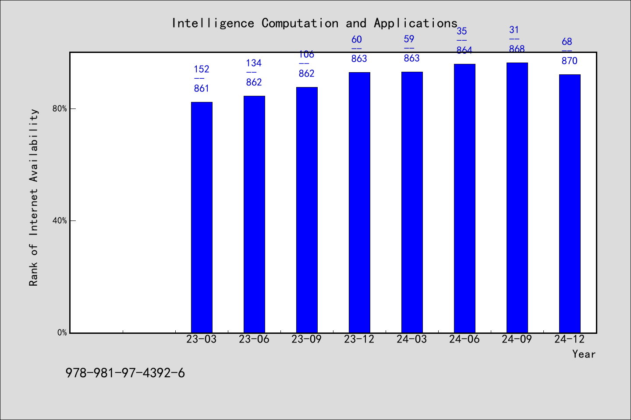The width and height of the screenshot is (631, 420).
Task: Click rank value 60 above 23-12 bar
Action: click(x=357, y=39)
